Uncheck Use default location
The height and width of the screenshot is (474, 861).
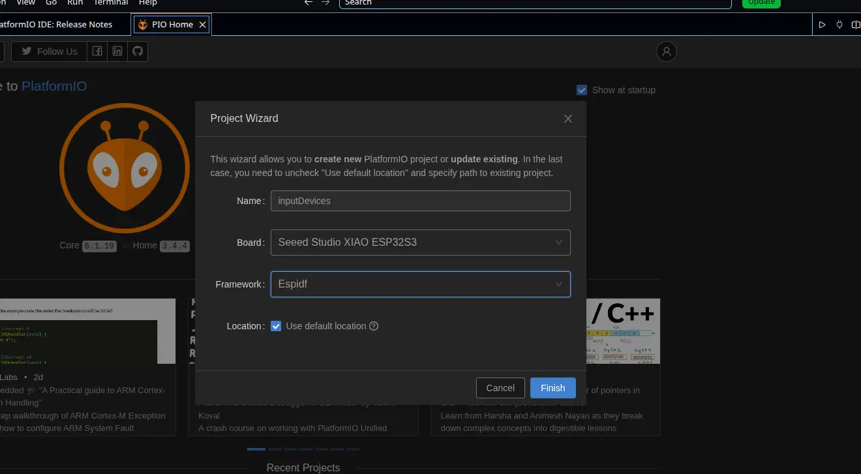tap(276, 326)
